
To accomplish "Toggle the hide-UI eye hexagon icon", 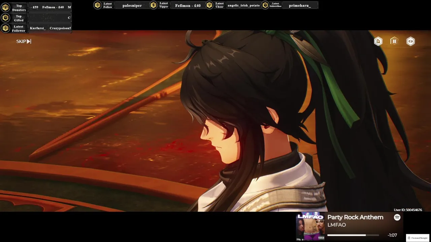I will click(410, 41).
